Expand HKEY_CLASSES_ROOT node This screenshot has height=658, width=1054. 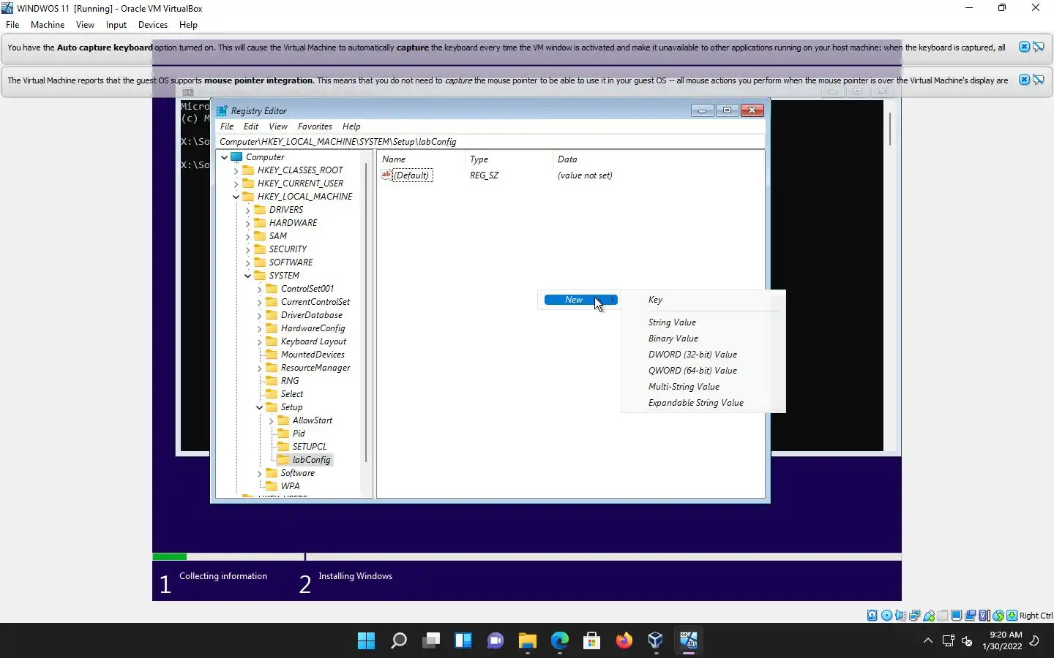236,170
